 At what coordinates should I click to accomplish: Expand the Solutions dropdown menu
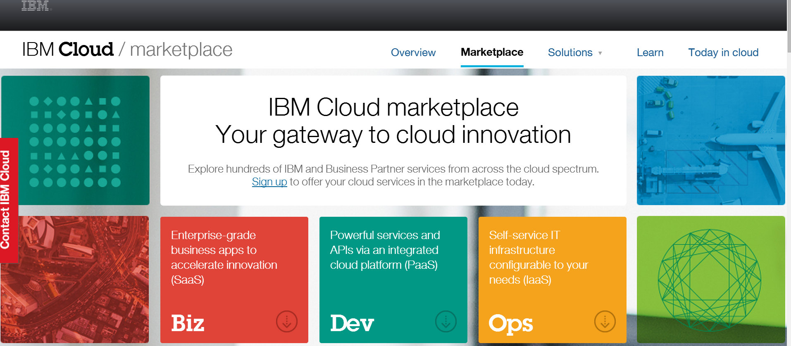click(x=570, y=52)
